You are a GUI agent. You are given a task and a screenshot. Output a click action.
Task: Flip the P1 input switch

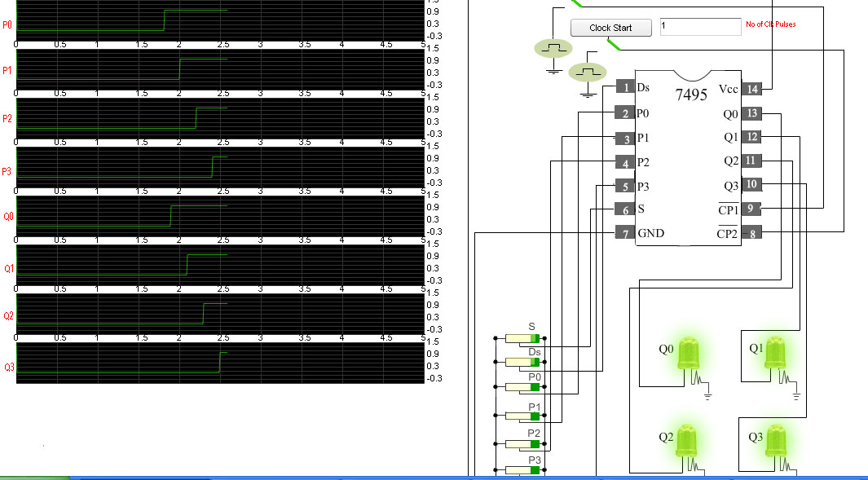(x=522, y=416)
